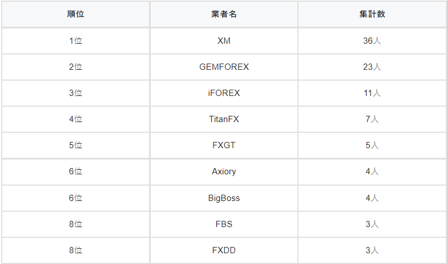Click the Axiory broker name
This screenshot has width=447, height=264.
click(224, 171)
